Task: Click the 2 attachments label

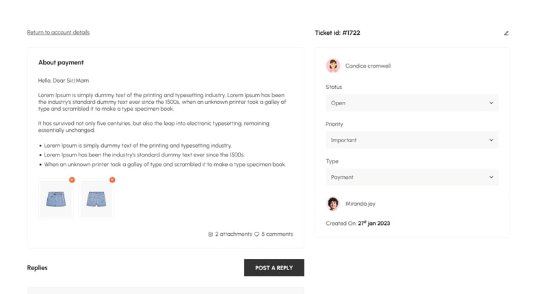Action: pyautogui.click(x=233, y=234)
